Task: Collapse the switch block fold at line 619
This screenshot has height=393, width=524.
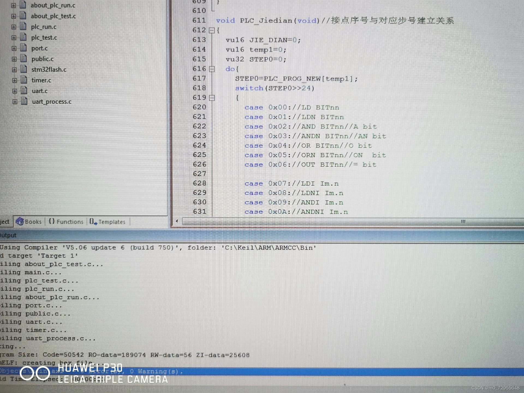Action: 212,98
